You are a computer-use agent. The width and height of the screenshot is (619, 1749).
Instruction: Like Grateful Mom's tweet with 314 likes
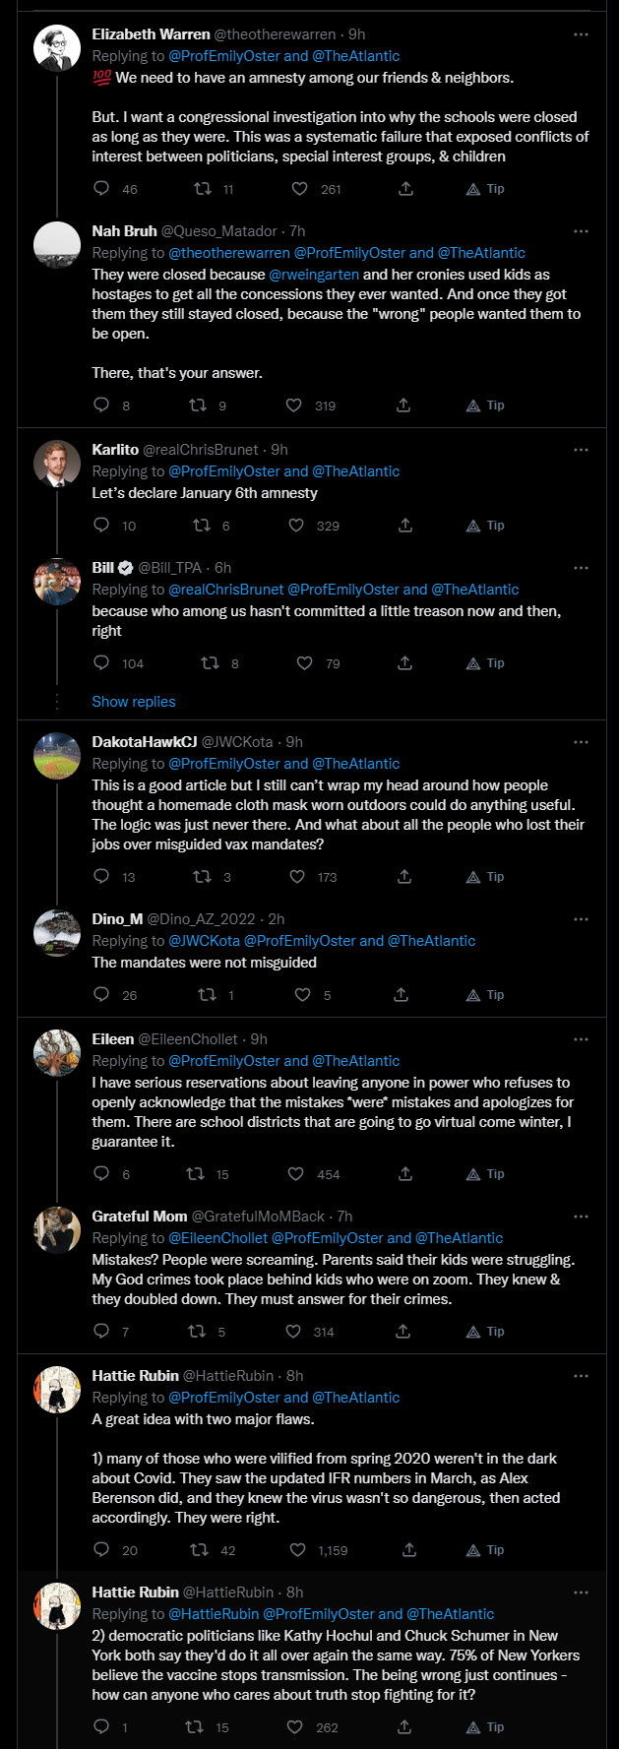pyautogui.click(x=293, y=1331)
